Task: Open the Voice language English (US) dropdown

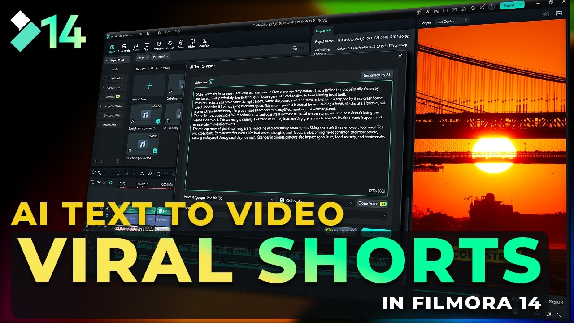Action: click(240, 198)
